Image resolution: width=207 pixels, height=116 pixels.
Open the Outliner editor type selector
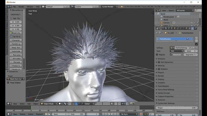[158, 10]
